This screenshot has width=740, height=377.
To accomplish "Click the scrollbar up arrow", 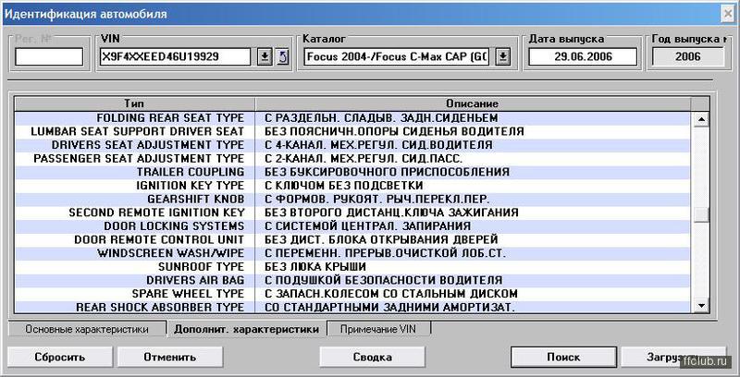I will 702,120.
